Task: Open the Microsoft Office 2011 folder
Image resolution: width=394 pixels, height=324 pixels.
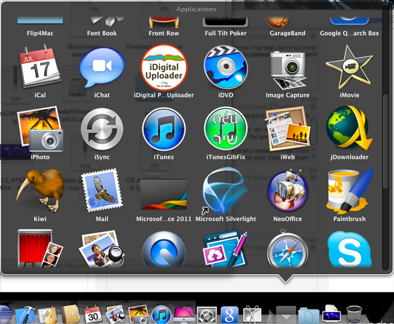Action: [164, 192]
